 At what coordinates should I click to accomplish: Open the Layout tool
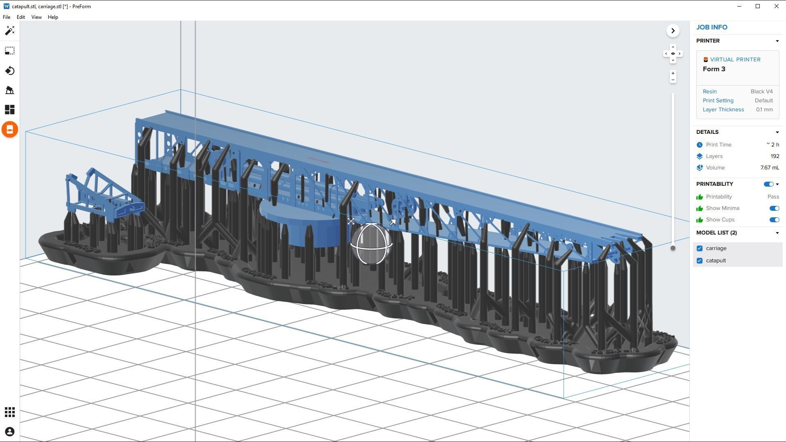coord(10,110)
